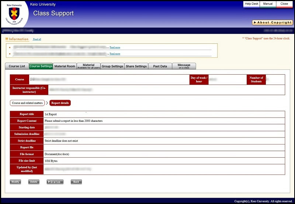Go to the Material Room tab
This screenshot has width=295, height=204.
(65, 66)
